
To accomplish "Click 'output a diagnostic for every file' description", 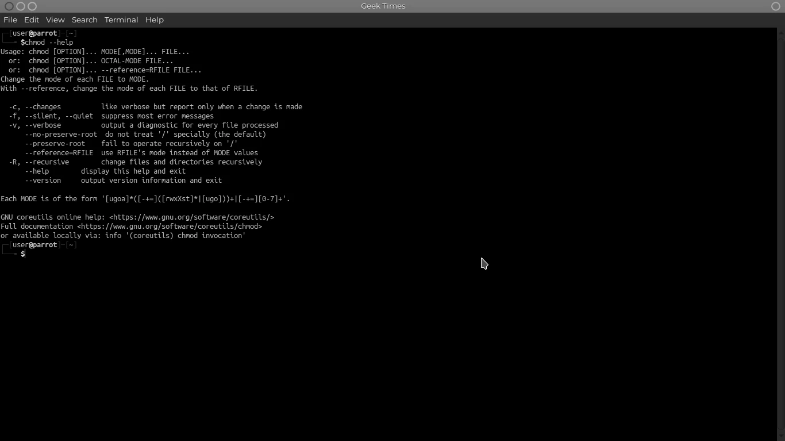I will pyautogui.click(x=190, y=125).
